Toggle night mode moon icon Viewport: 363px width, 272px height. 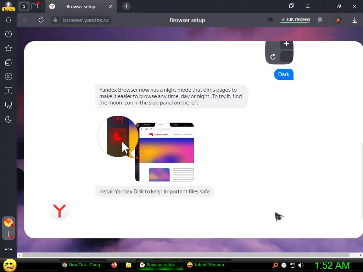click(9, 119)
